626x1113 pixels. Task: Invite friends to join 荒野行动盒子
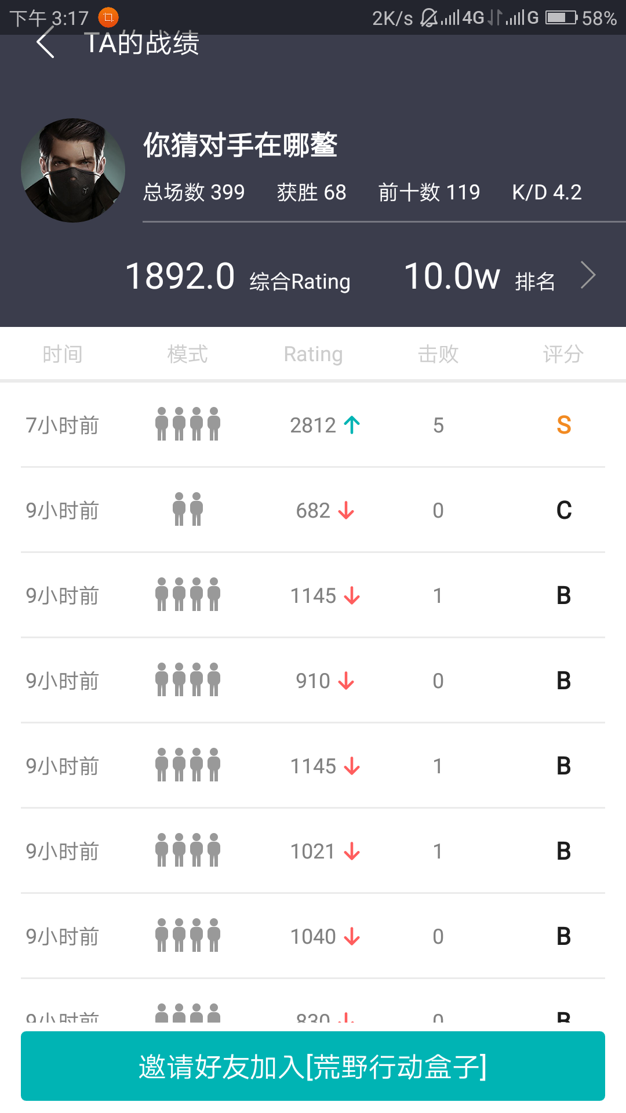point(313,1065)
